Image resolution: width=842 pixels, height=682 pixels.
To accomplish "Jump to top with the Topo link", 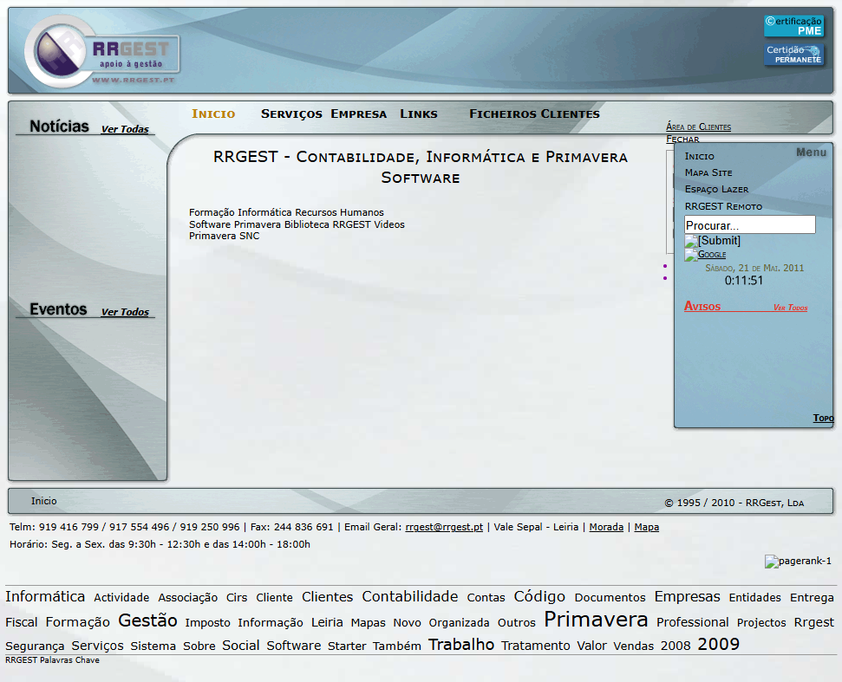I will (x=823, y=419).
